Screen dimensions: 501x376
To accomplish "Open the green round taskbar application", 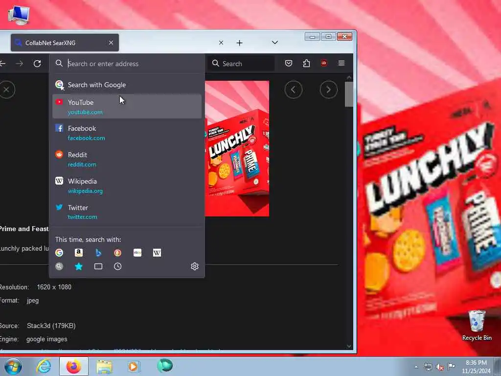I will click(x=165, y=366).
